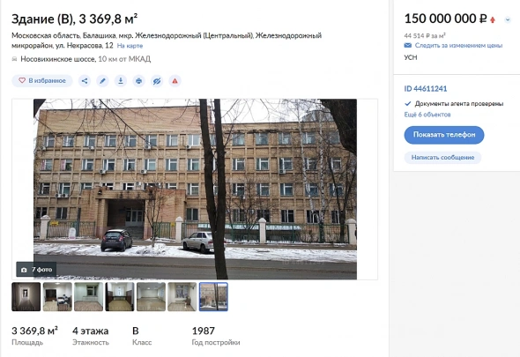Viewport: 520px width, 357px height.
Task: Select the building exterior thumbnail
Action: pos(213,296)
